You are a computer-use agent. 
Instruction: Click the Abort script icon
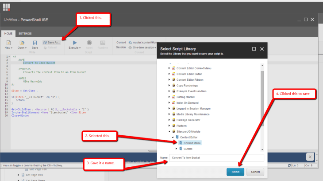(x=89, y=43)
